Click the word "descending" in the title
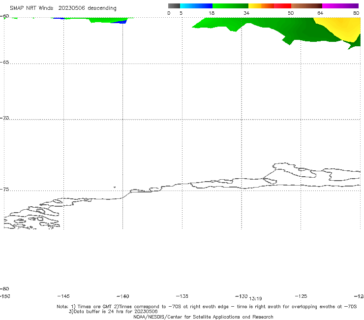The image size is (364, 320). point(102,8)
